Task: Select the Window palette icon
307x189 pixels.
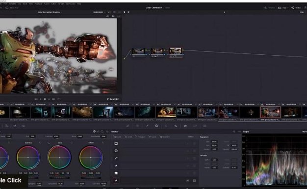Action: click(156, 126)
